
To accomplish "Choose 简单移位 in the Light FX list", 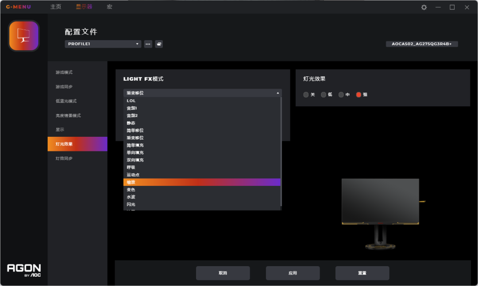I will point(202,130).
